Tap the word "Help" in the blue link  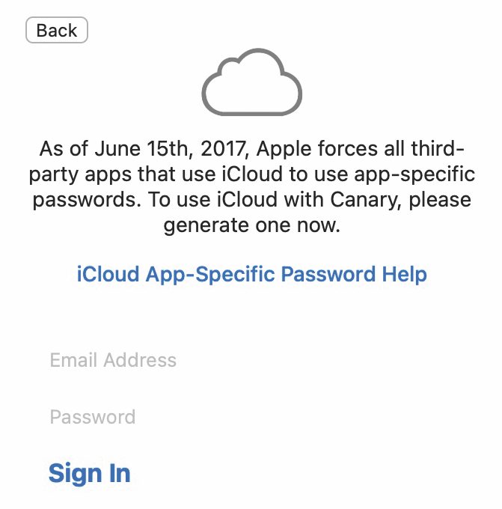(x=404, y=274)
